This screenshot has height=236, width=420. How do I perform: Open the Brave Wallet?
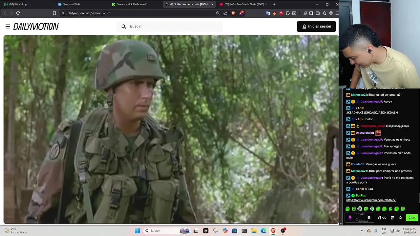pos(318,13)
